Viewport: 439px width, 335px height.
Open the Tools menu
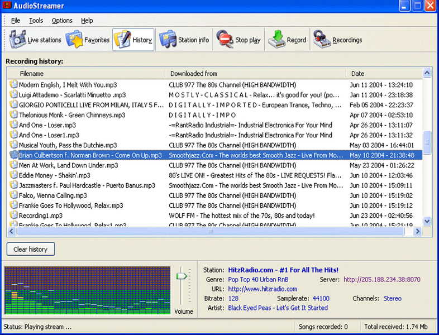[36, 21]
